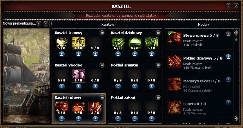Select the Luneta module icon

[x=174, y=107]
